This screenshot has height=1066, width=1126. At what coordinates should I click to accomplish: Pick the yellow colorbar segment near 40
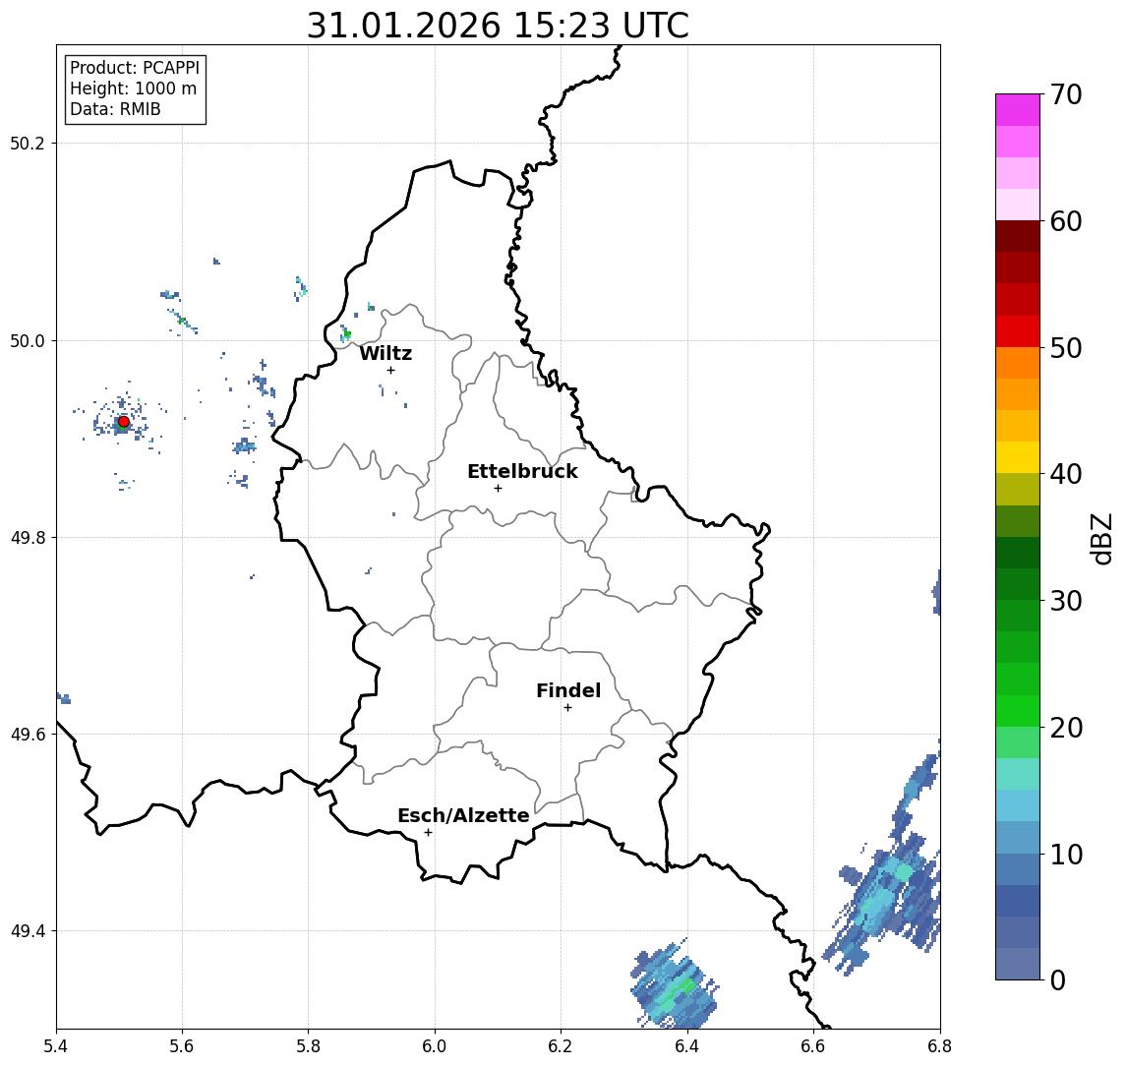1018,458
